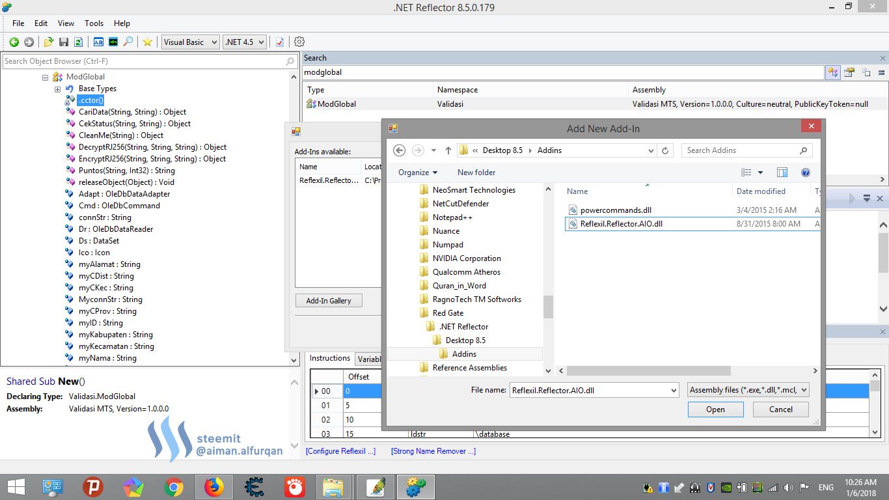Image resolution: width=889 pixels, height=500 pixels.
Task: Click the New folder button
Action: 476,173
